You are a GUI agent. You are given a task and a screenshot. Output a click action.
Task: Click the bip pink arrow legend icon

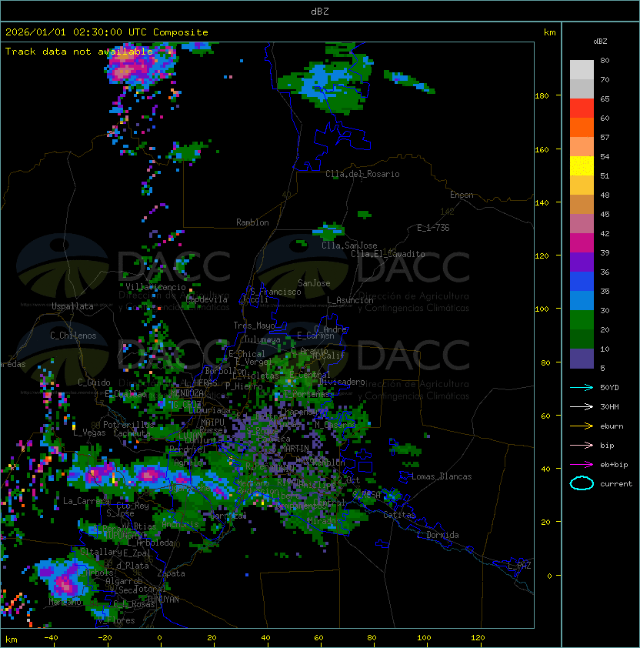coord(582,445)
